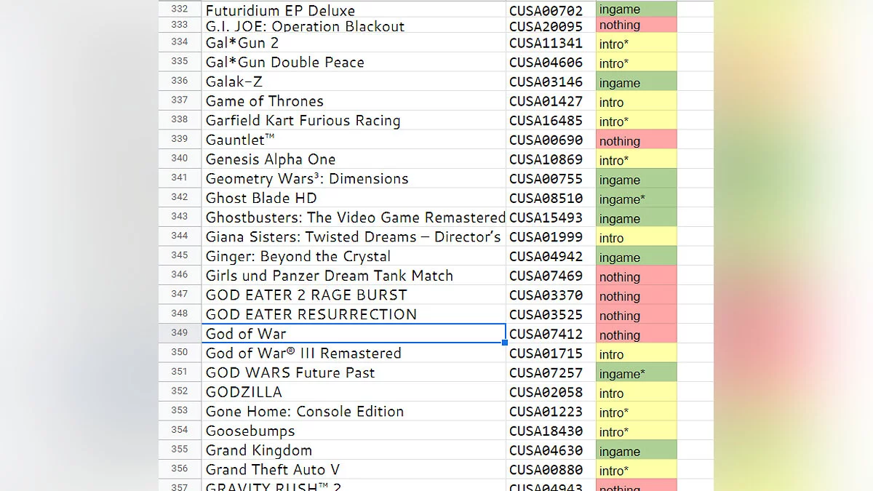Click ID cell CUSA01427

click(x=551, y=101)
